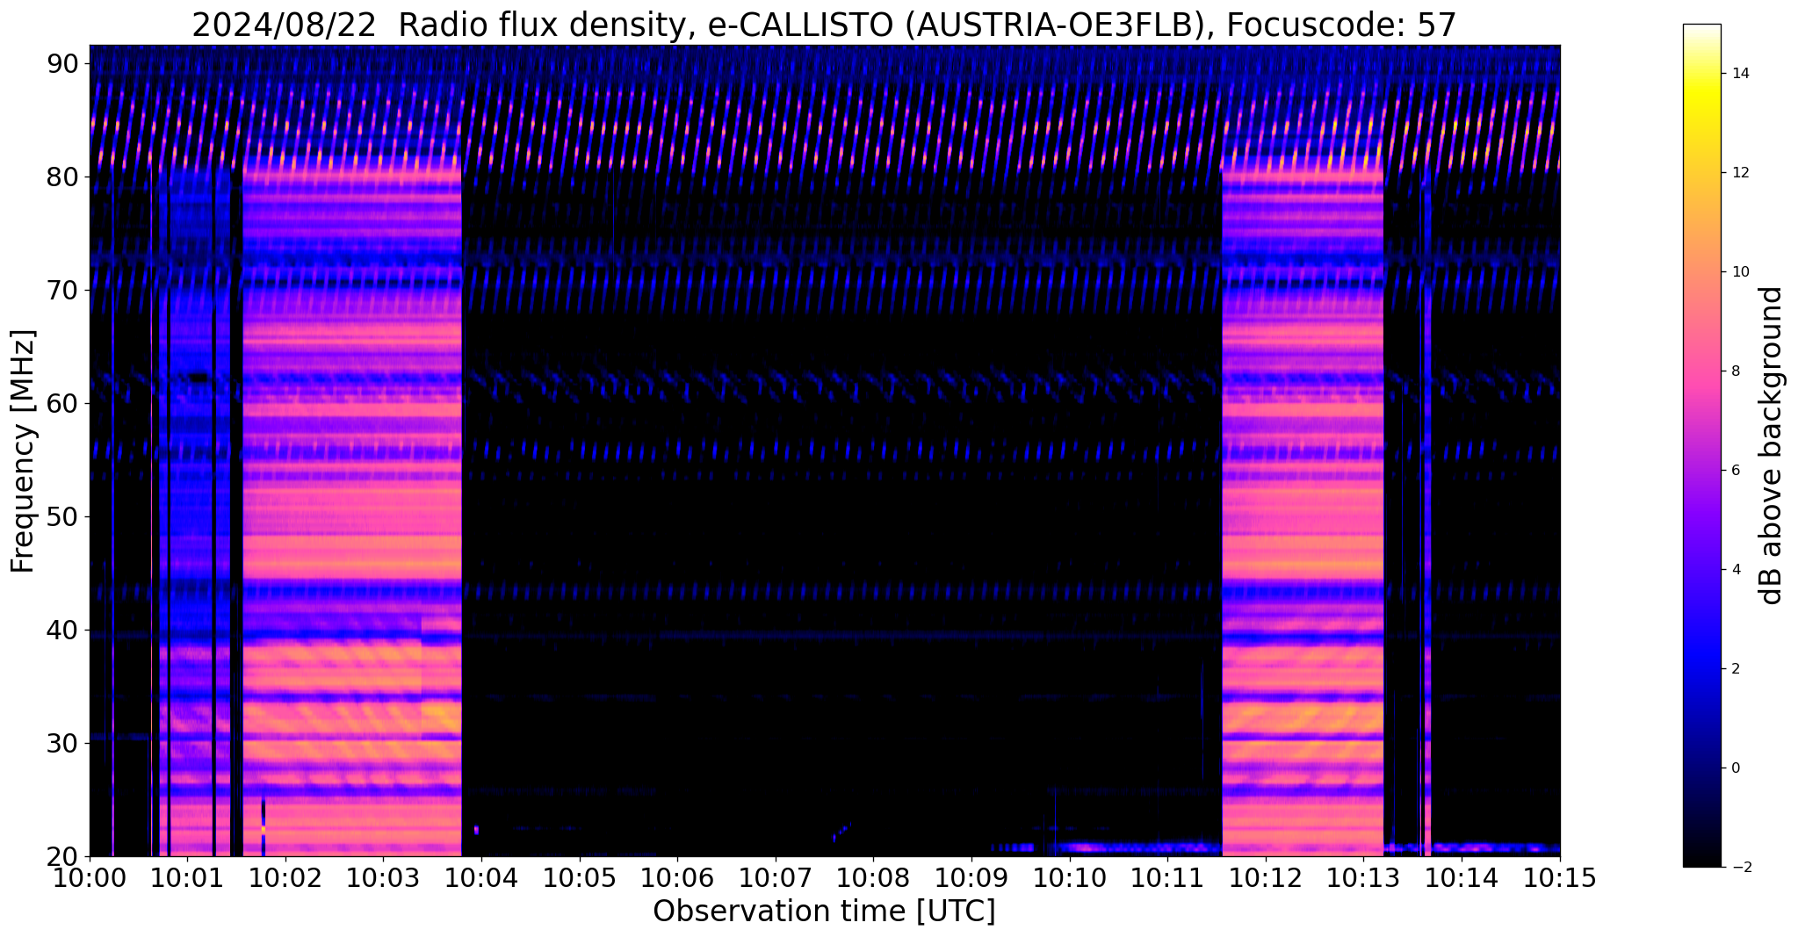Click the 10:08 time tick label

pos(873,877)
